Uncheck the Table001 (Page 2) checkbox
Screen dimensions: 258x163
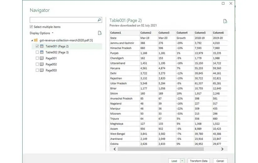(37, 46)
